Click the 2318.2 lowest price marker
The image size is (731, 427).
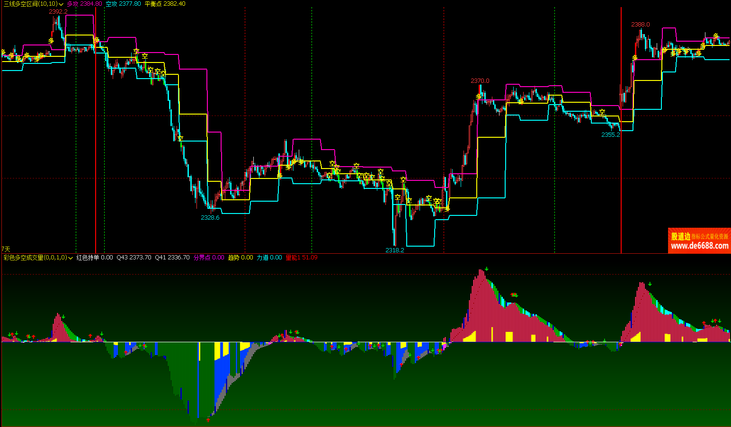(395, 250)
